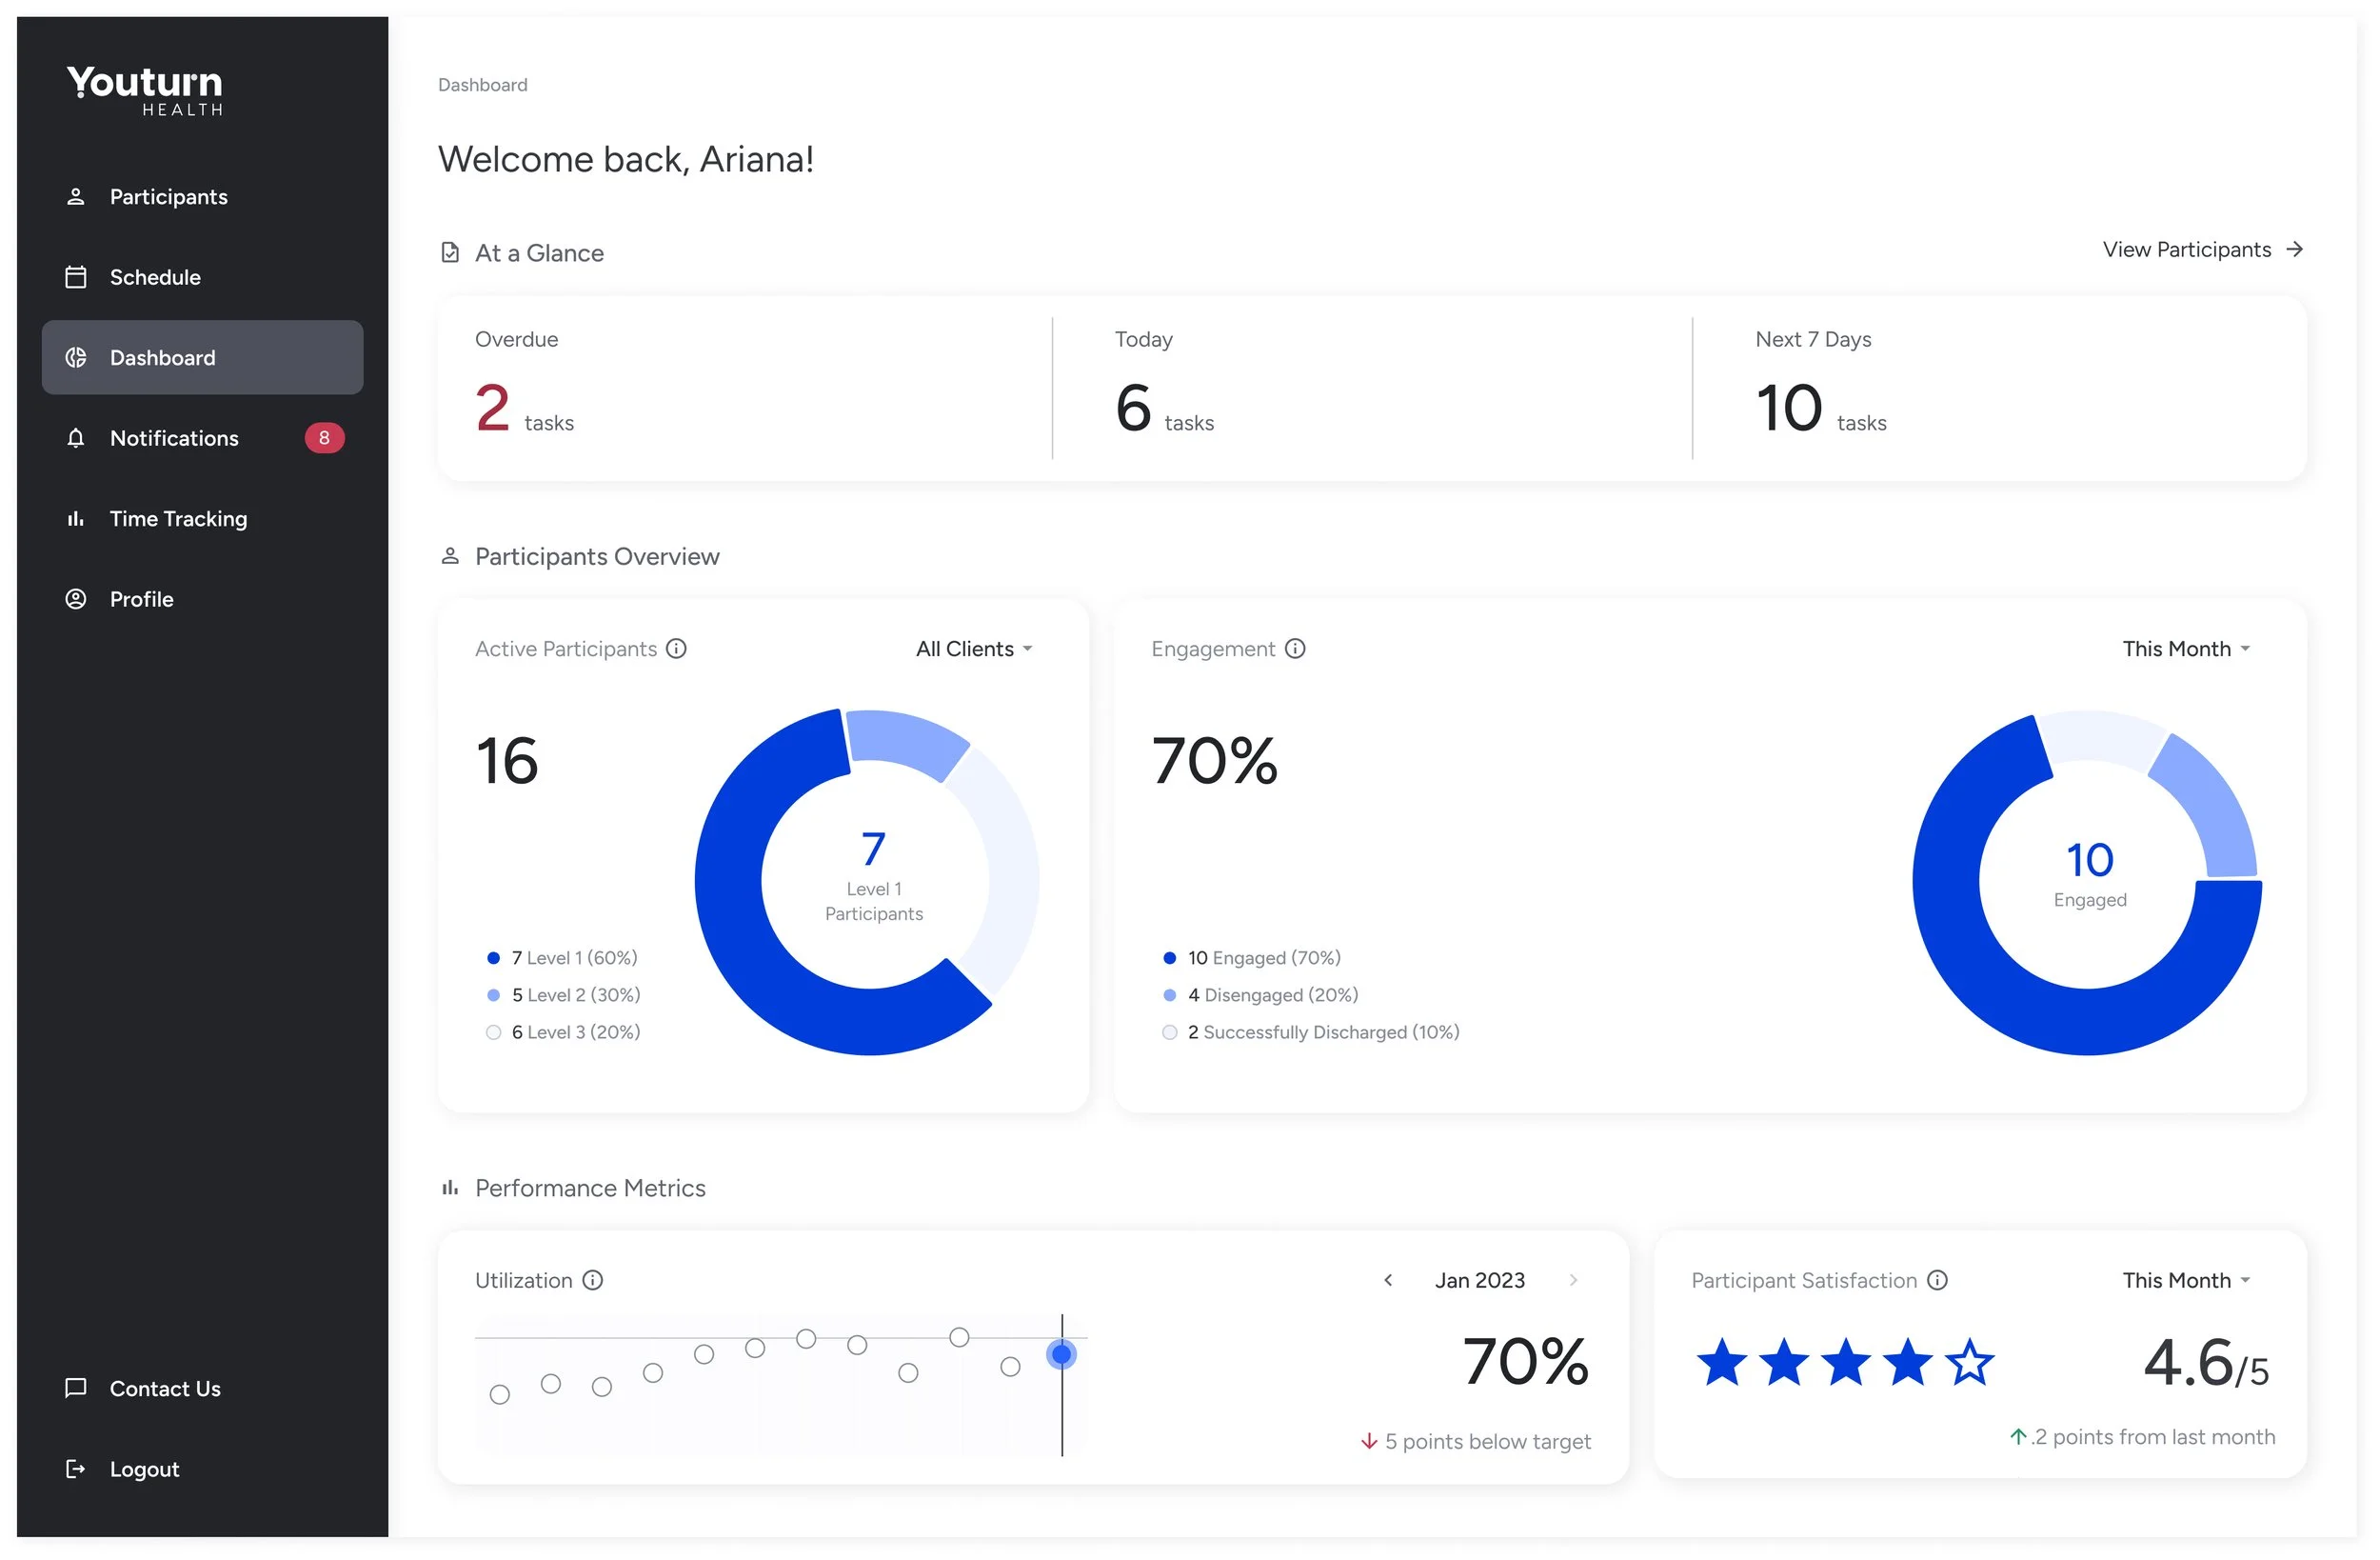Click the Engagement info icon

1294,649
